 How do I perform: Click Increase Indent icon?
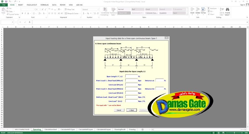coord(62,13)
